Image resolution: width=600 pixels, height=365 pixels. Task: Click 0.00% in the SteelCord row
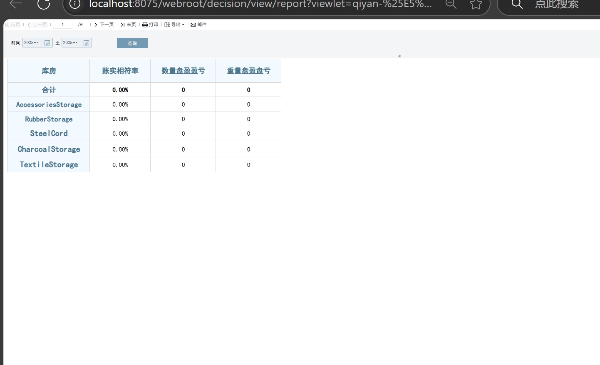[x=120, y=134]
